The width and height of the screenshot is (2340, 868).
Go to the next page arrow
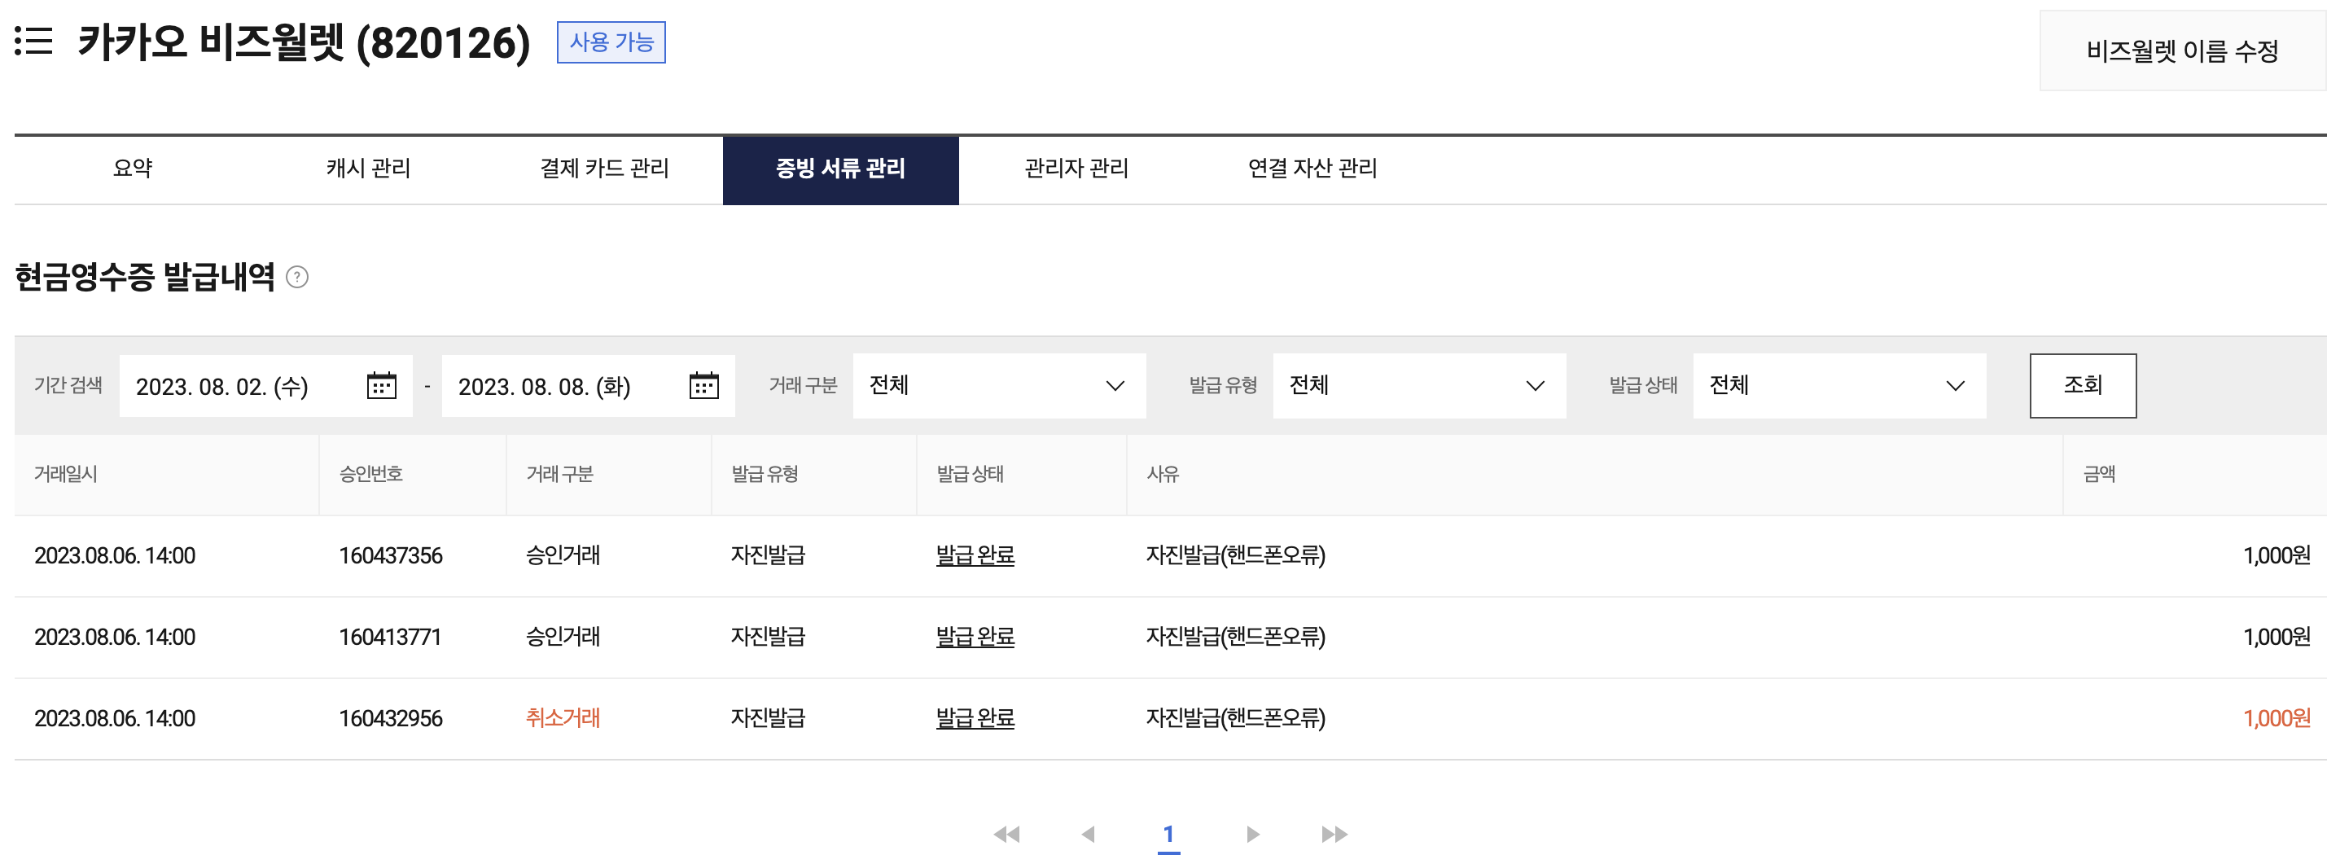pyautogui.click(x=1253, y=835)
